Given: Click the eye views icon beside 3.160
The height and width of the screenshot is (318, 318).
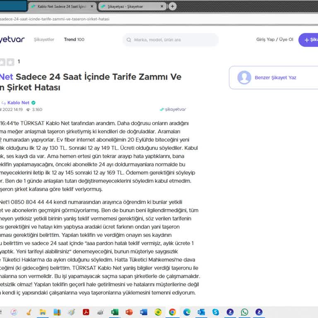Looking at the screenshot, I should click(28, 110).
